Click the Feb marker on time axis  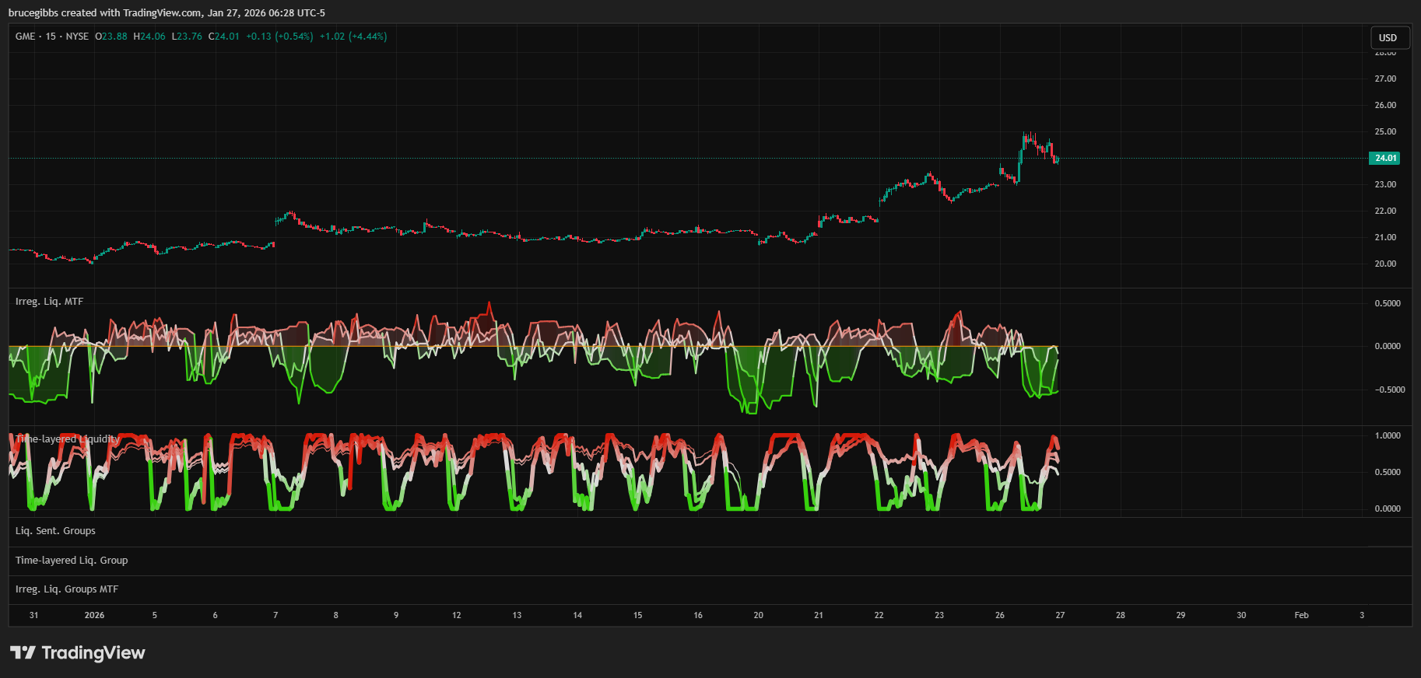[1301, 615]
